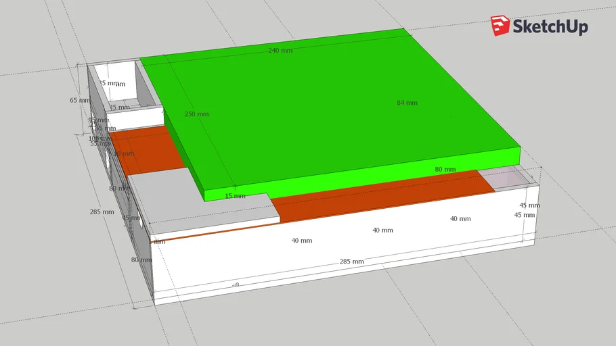Click the 80 mm label near green panel edge

(x=445, y=169)
